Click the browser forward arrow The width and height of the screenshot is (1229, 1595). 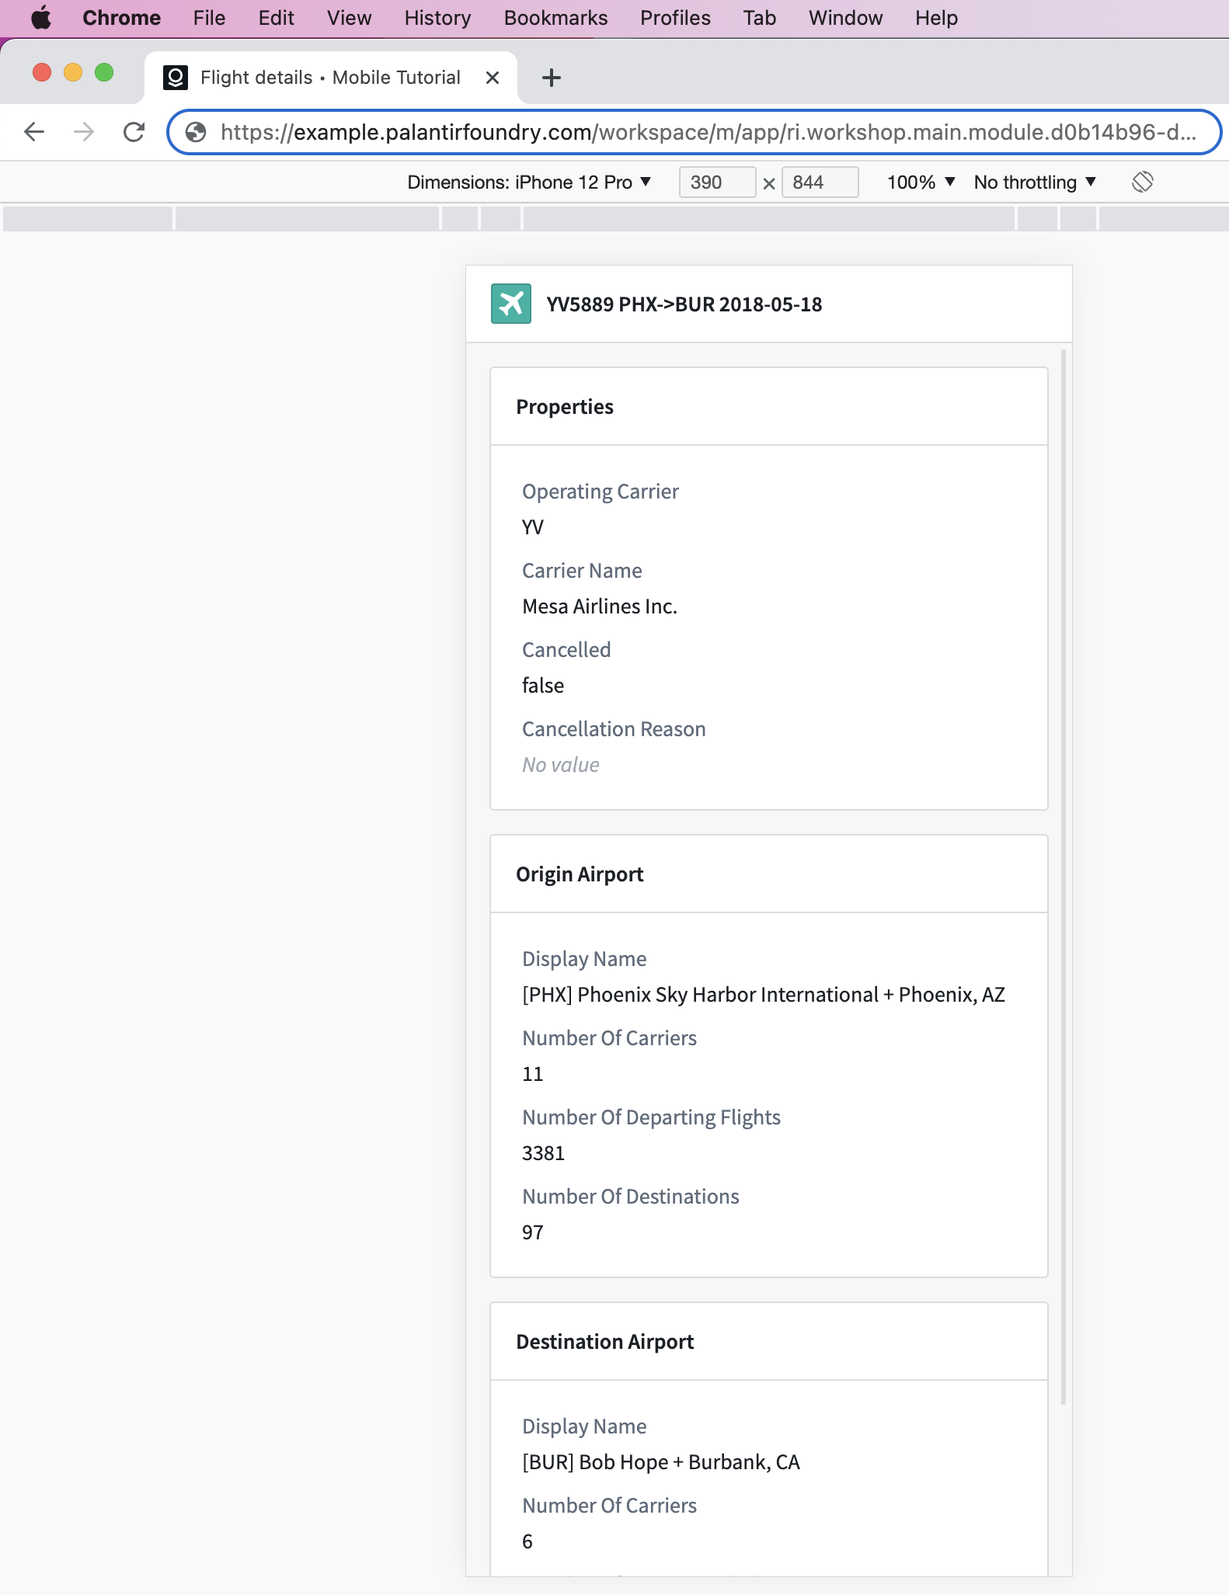tap(84, 132)
